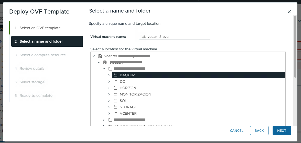
Task: Expand the DC folder
Action: tap(109, 81)
